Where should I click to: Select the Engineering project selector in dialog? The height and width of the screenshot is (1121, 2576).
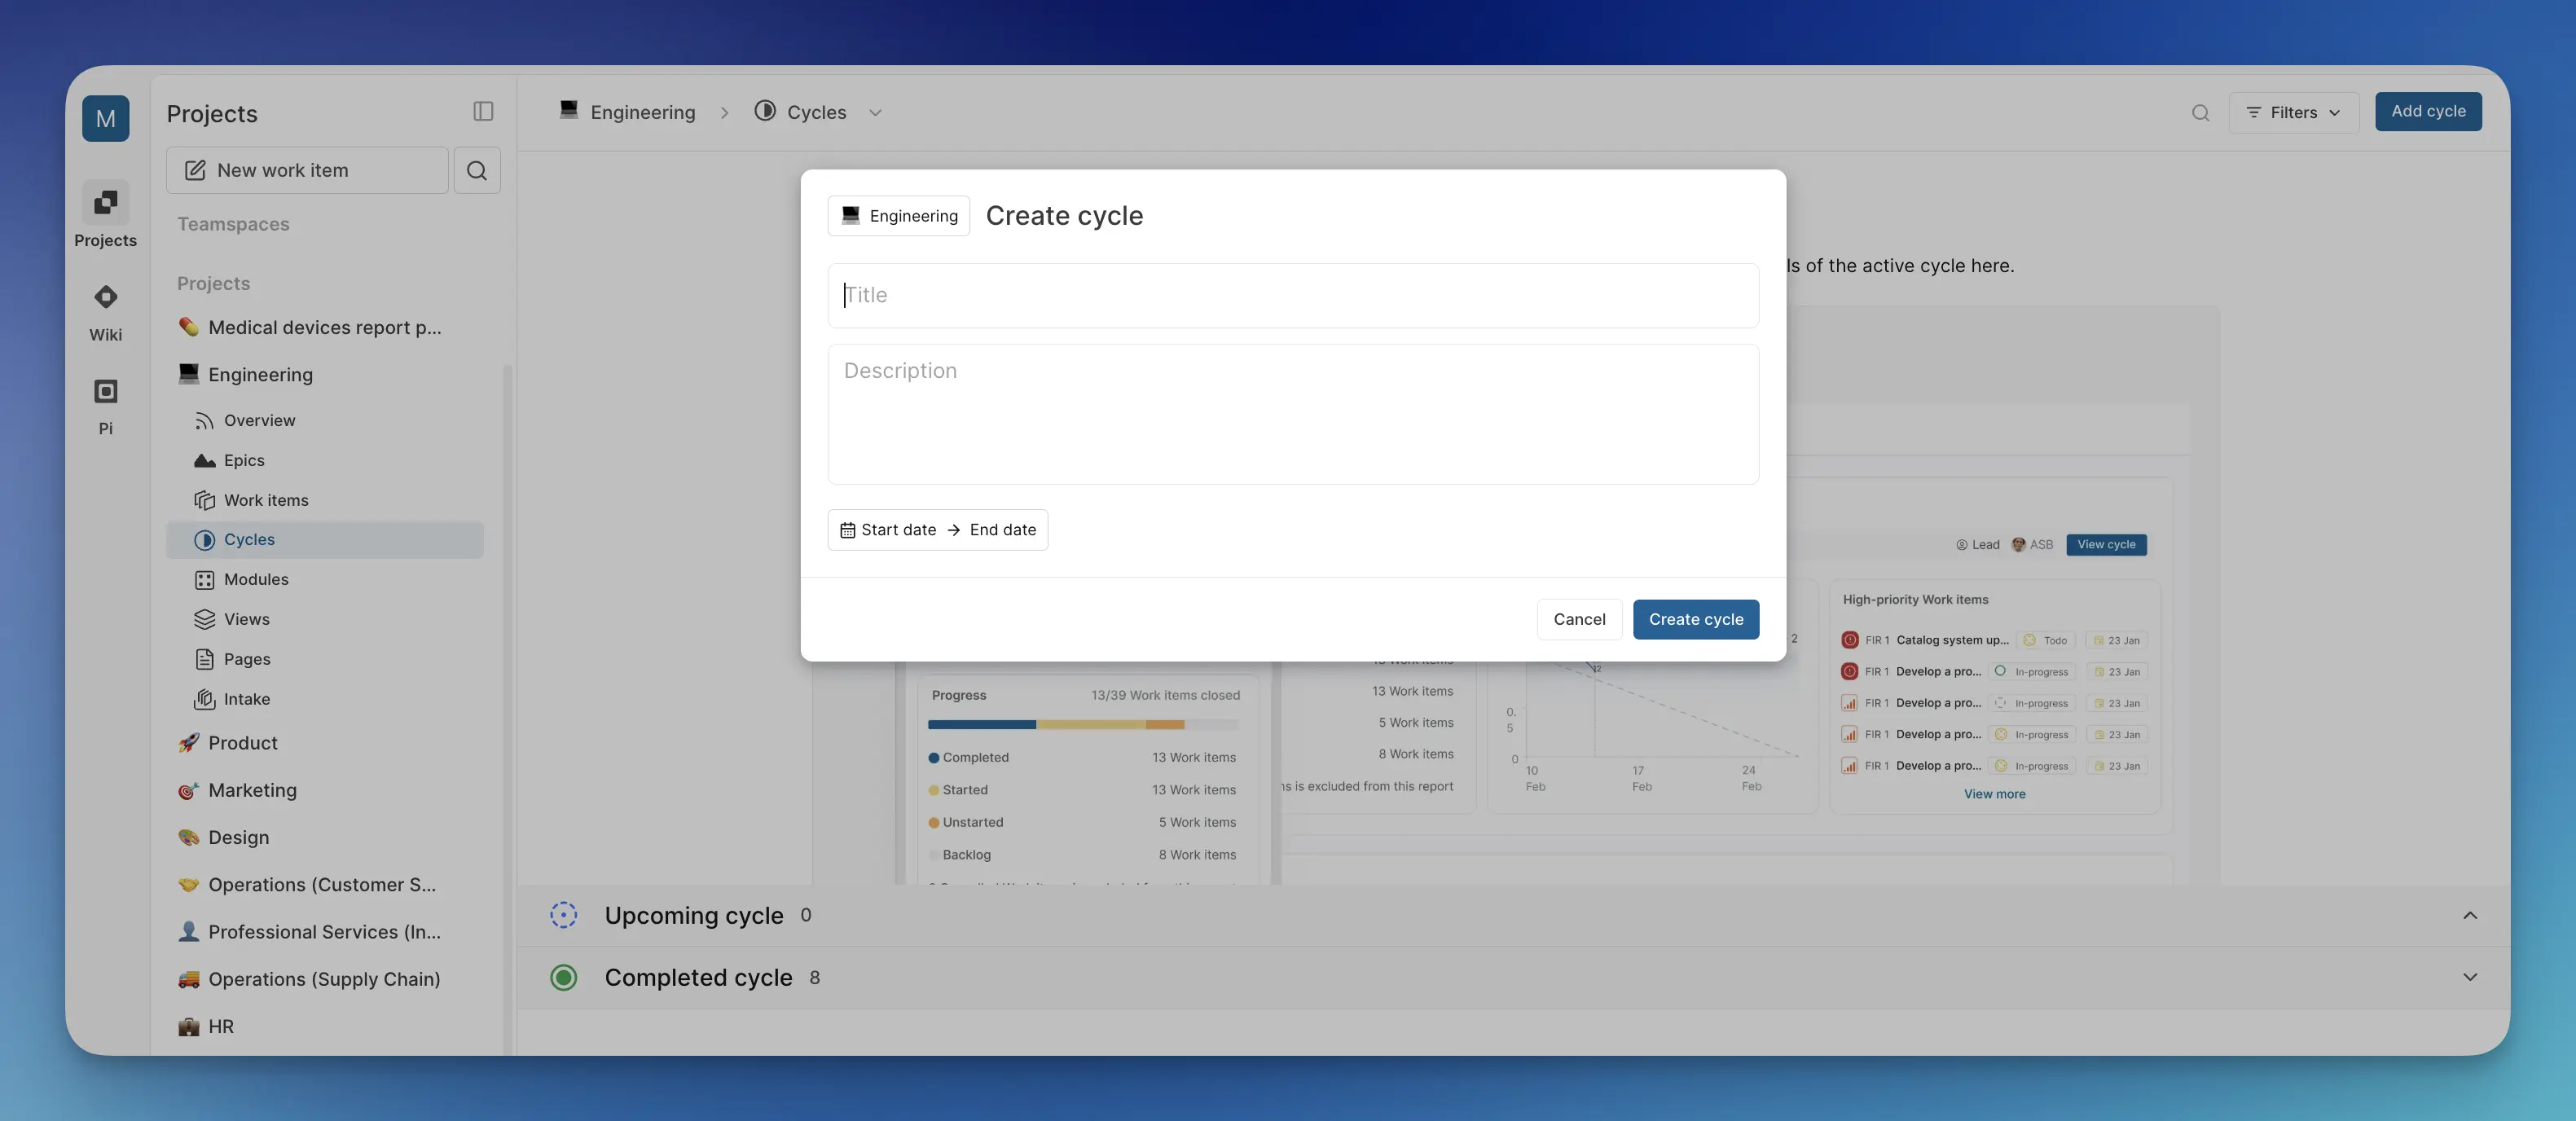click(x=898, y=216)
